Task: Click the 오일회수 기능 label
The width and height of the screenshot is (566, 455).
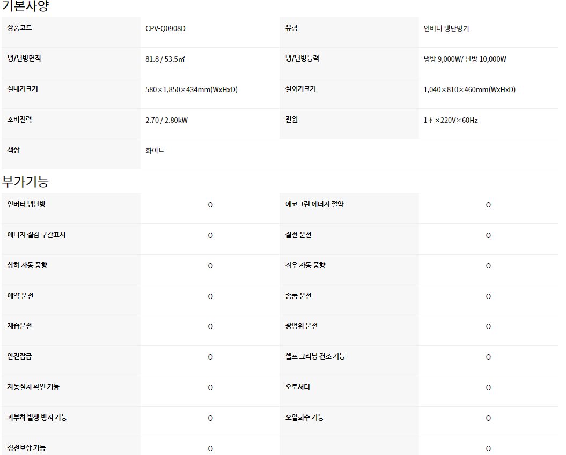Action: [x=304, y=417]
